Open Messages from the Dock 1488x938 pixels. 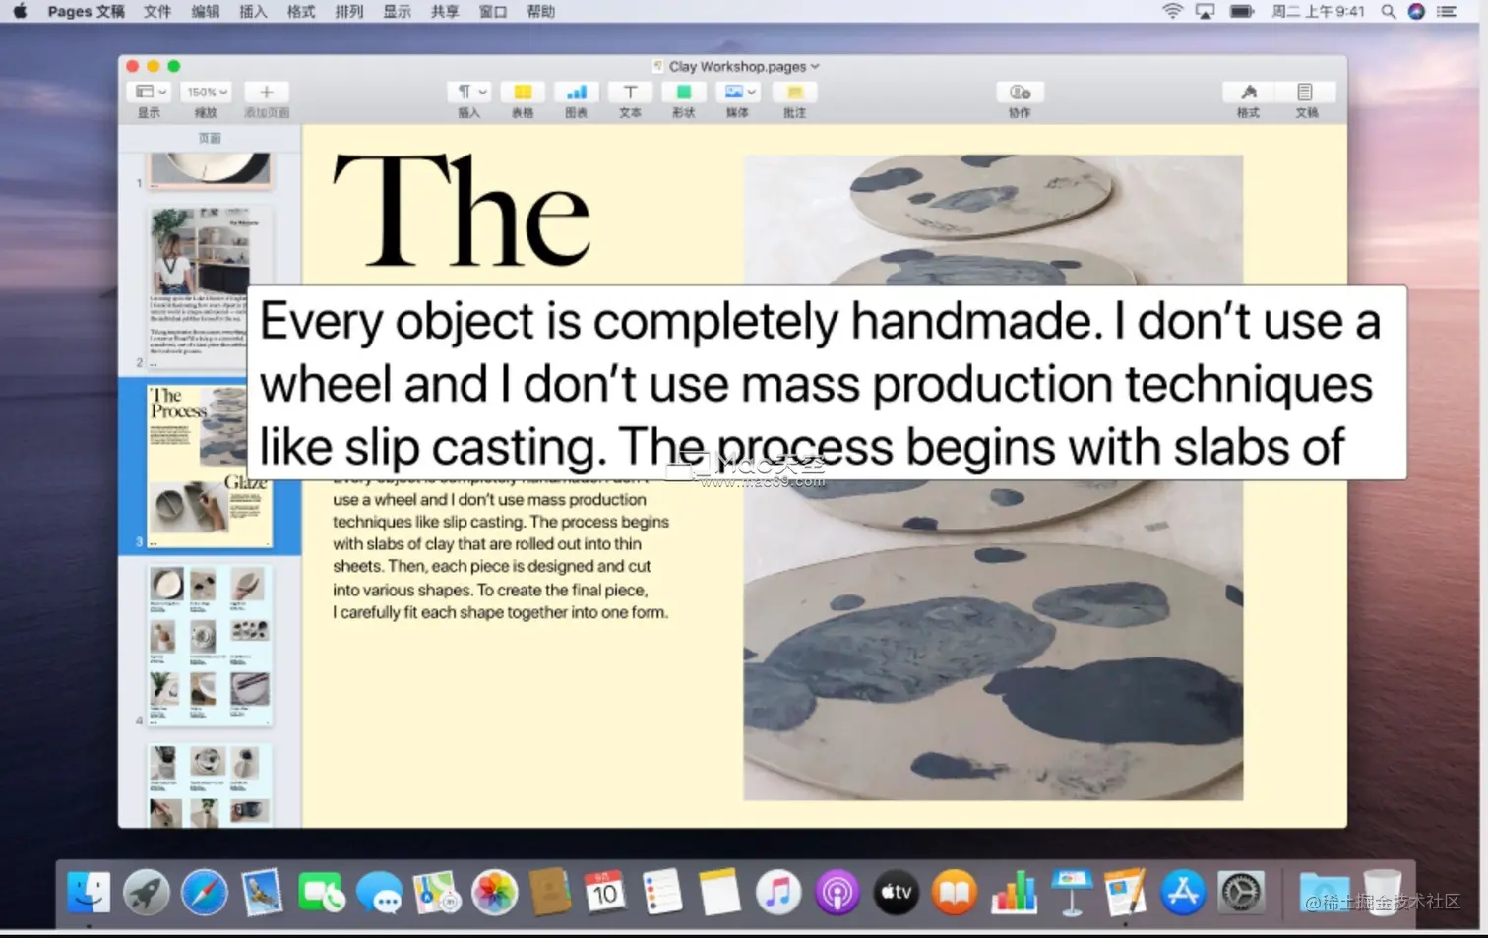click(379, 893)
